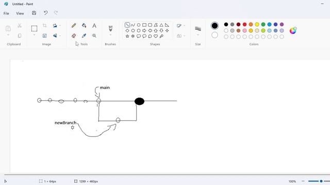
Task: Choose the Down arrow shape
Action: point(161,31)
